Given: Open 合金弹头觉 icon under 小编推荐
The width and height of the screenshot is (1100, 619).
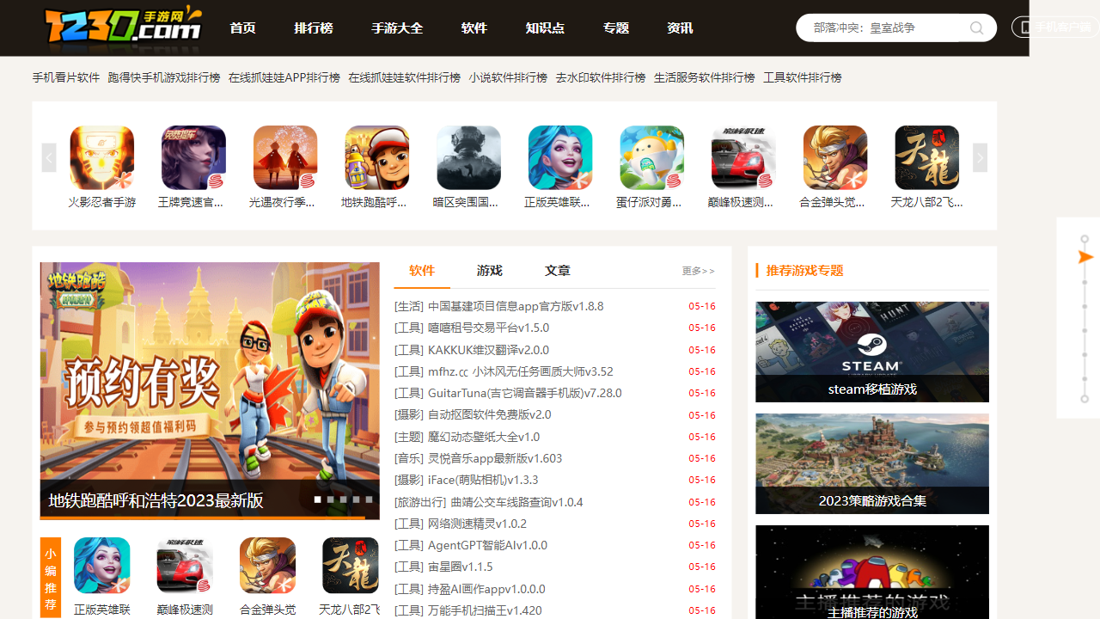Looking at the screenshot, I should 268,566.
